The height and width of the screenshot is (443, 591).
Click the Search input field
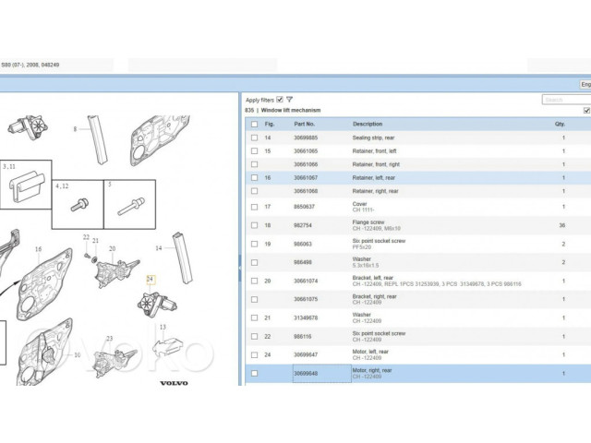coord(565,100)
